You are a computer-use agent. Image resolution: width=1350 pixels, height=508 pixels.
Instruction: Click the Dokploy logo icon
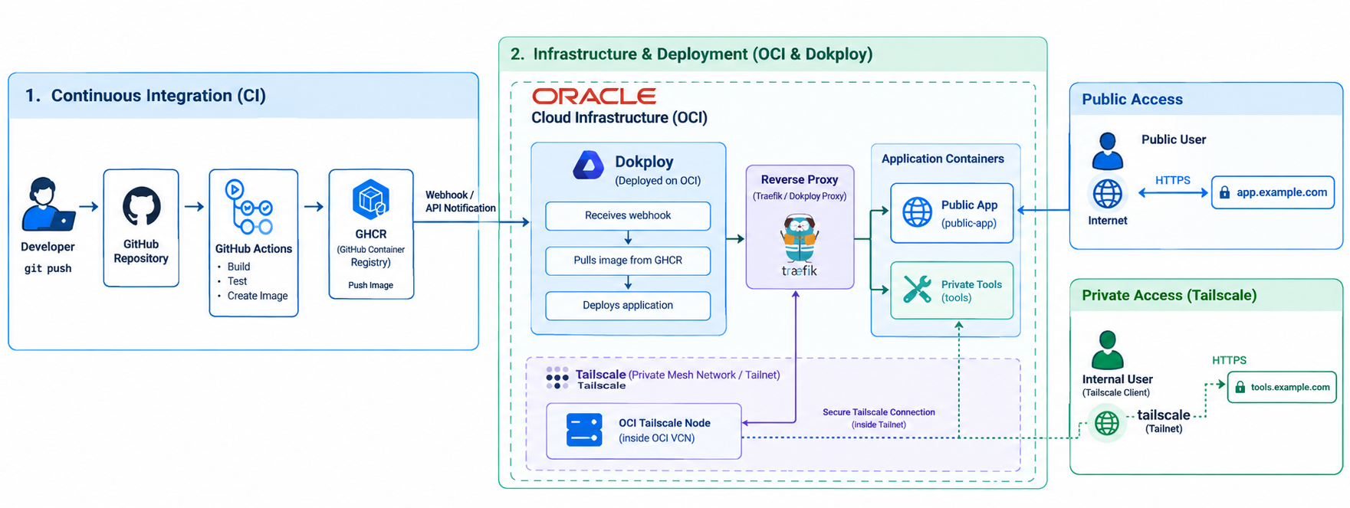589,166
